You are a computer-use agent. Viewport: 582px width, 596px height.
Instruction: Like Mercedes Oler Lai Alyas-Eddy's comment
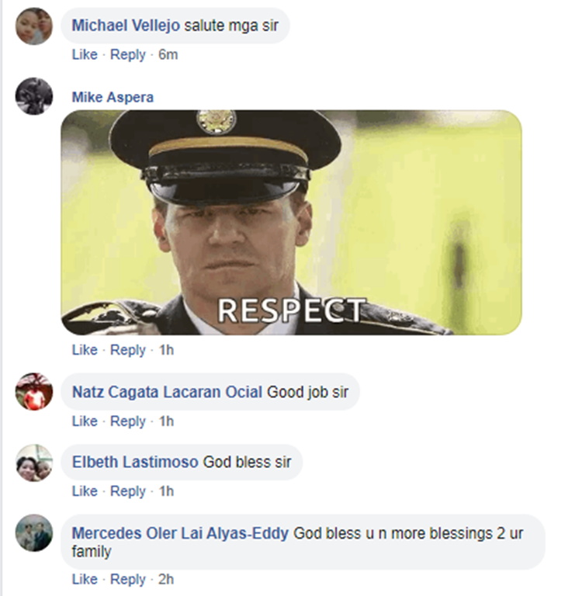coord(85,579)
